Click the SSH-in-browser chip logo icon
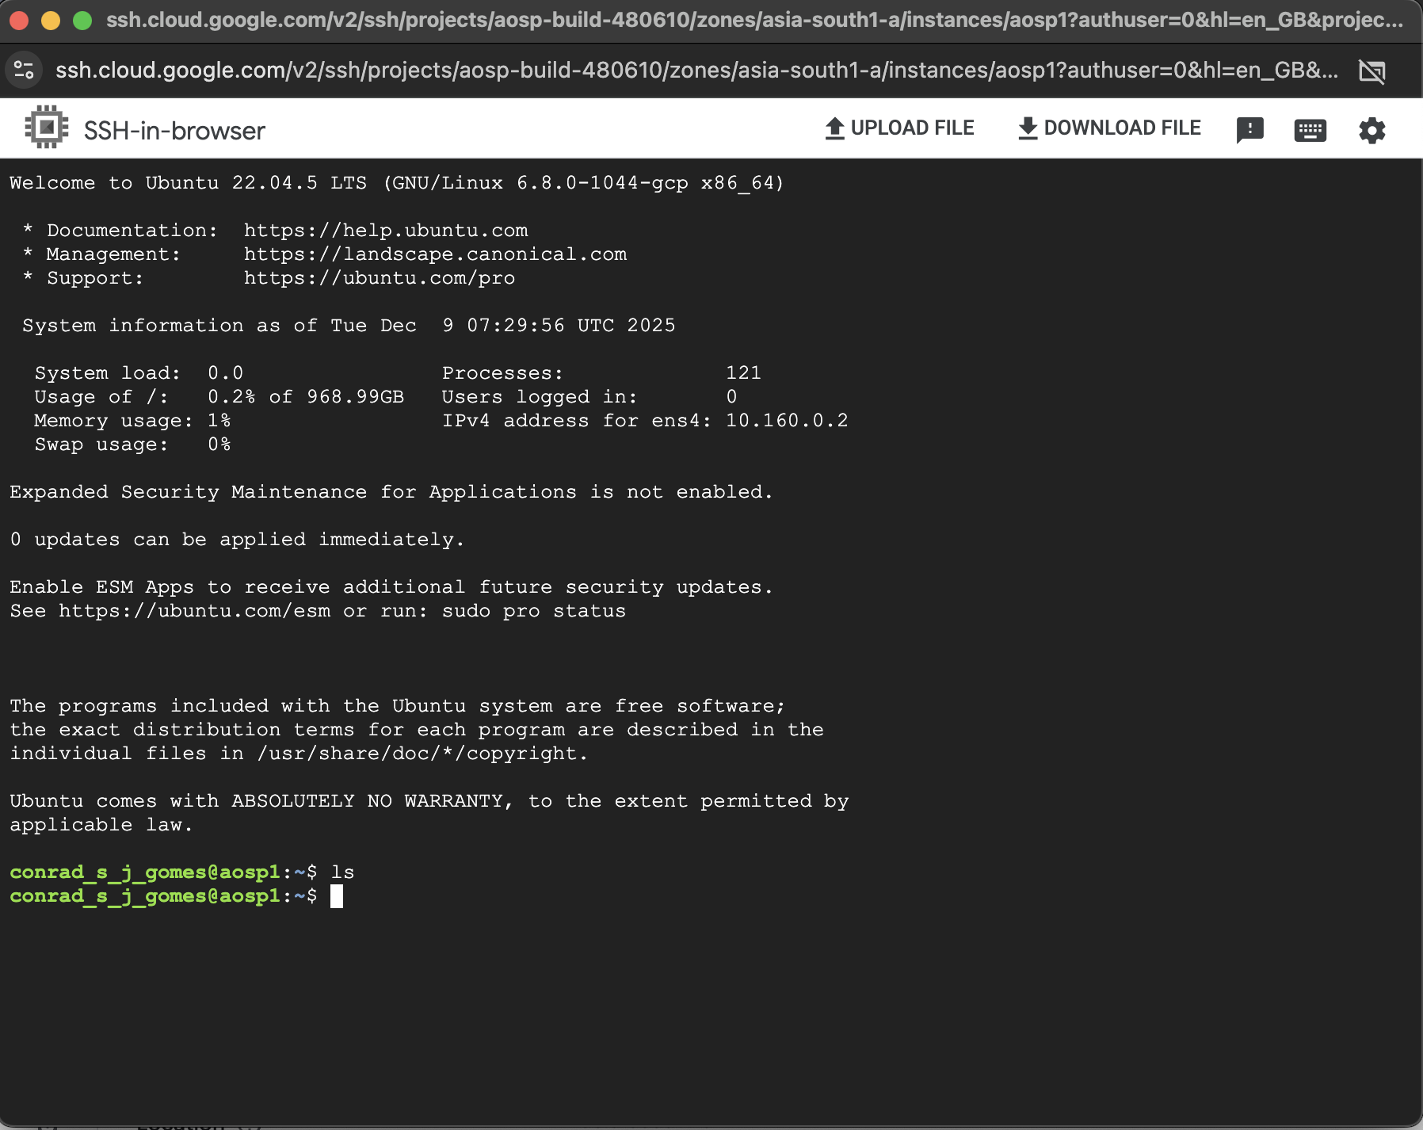Screen dimensions: 1423x1130 tap(46, 126)
